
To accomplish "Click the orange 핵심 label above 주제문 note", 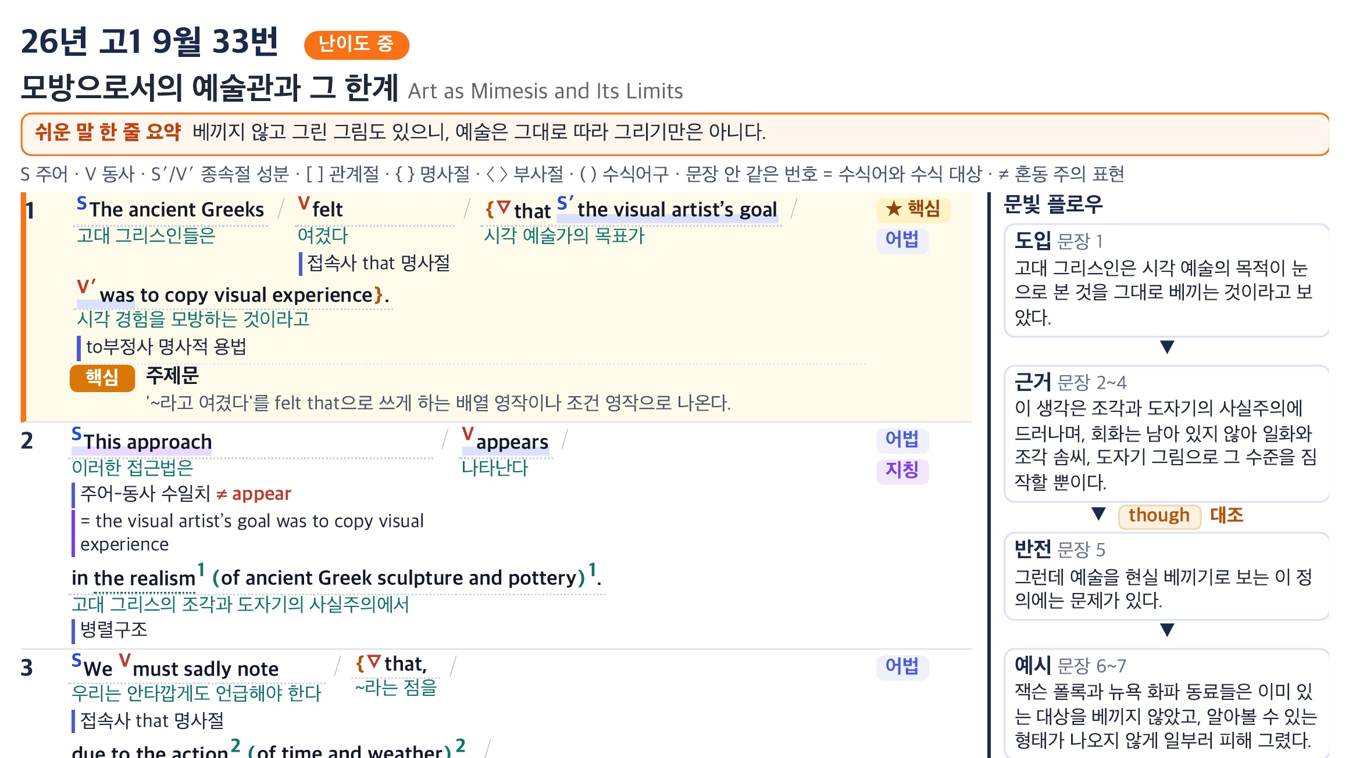I will point(102,378).
